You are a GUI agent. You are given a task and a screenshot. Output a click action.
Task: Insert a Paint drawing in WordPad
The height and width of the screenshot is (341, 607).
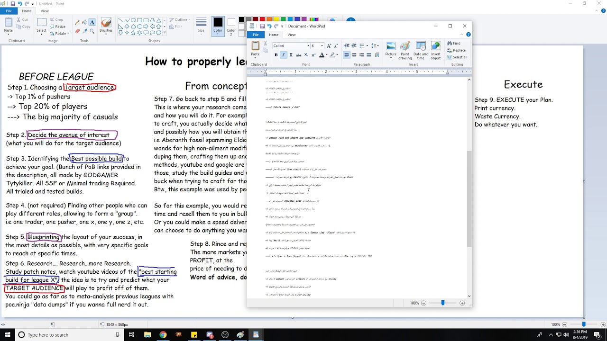click(x=405, y=50)
